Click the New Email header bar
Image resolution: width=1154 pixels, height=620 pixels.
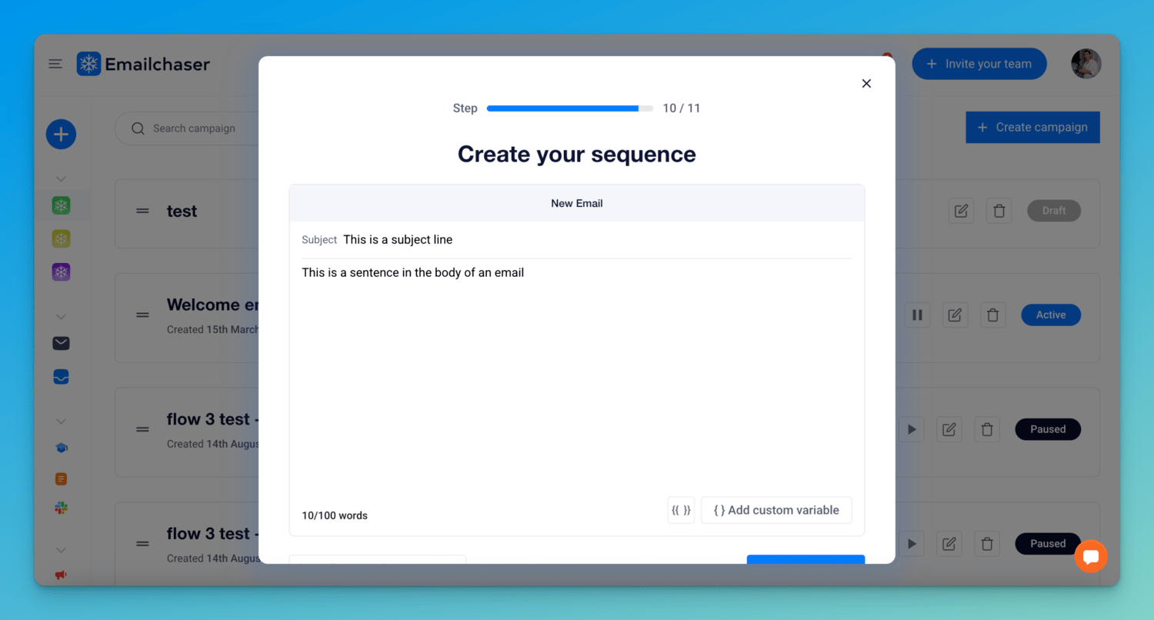577,203
